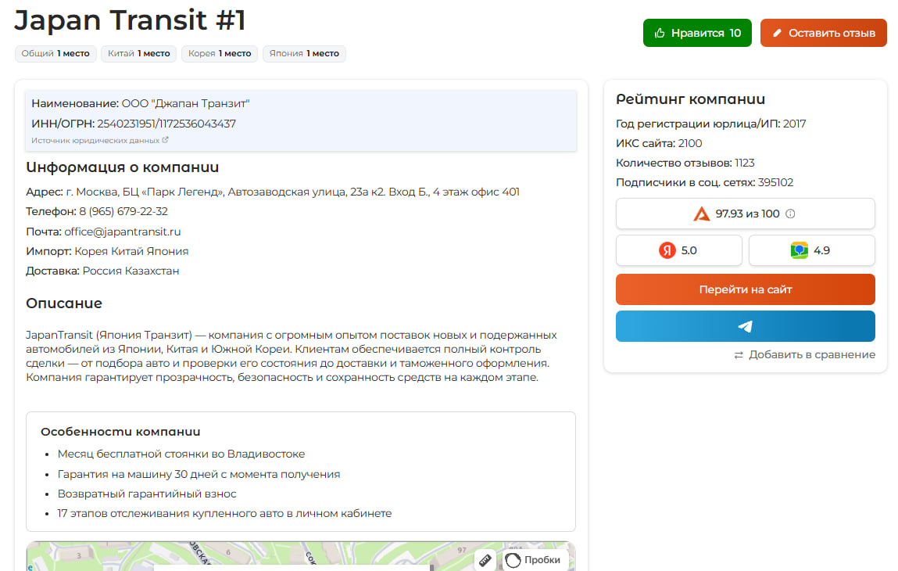Click the Год регистрации юрлица/ИП: 2017 line
This screenshot has width=898, height=571.
click(x=710, y=124)
